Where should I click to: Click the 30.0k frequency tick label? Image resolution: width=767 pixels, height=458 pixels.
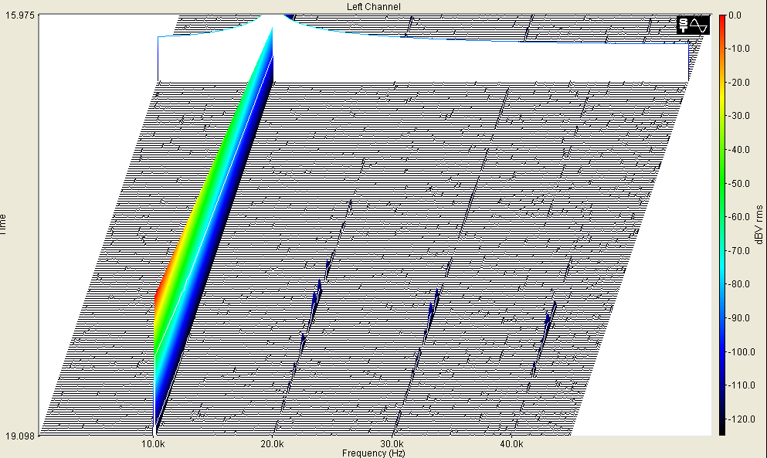[392, 444]
